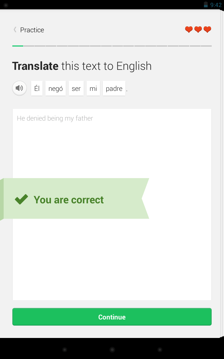The height and width of the screenshot is (359, 224).
Task: Click the green segment of the progress bar
Action: pyautogui.click(x=17, y=45)
